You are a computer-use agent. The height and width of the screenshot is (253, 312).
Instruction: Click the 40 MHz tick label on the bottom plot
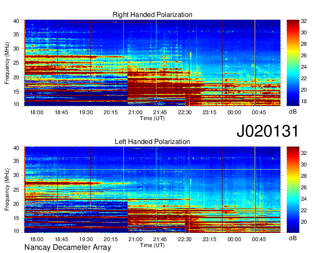[x=17, y=148]
